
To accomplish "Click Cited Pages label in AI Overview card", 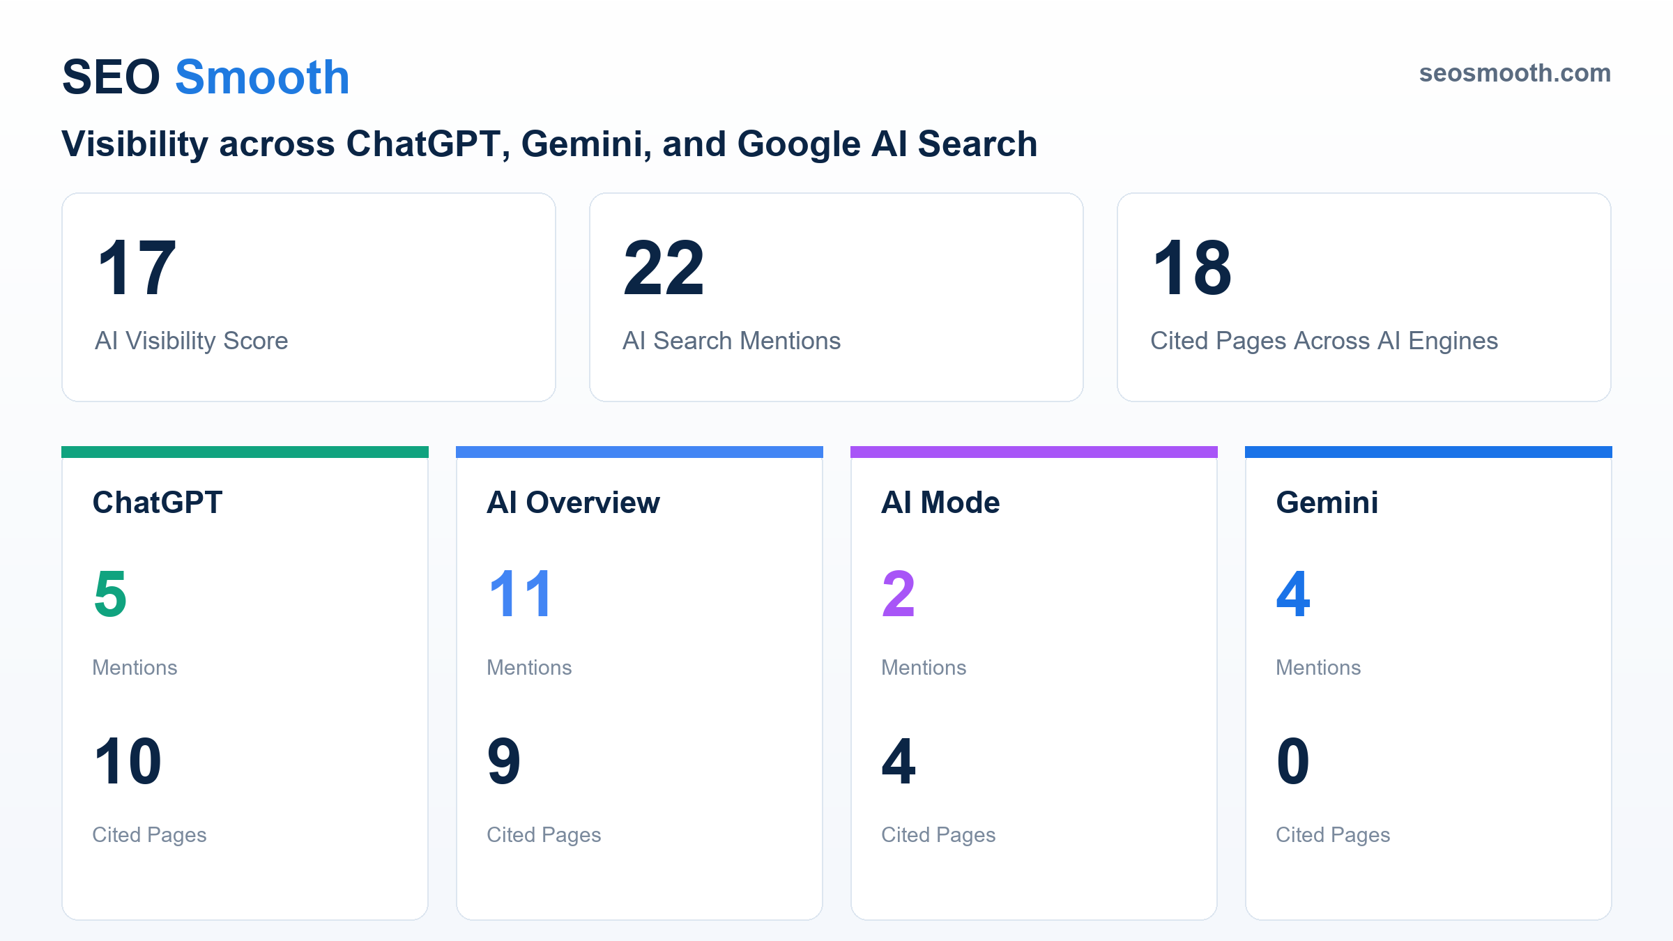I will (544, 835).
